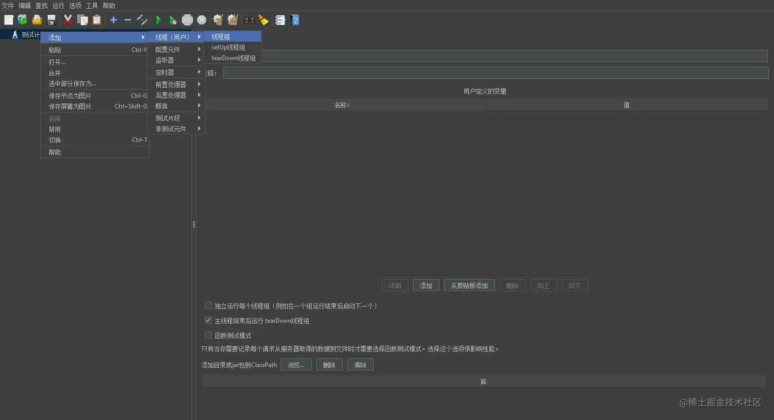Click the Clear All results icon

point(233,20)
